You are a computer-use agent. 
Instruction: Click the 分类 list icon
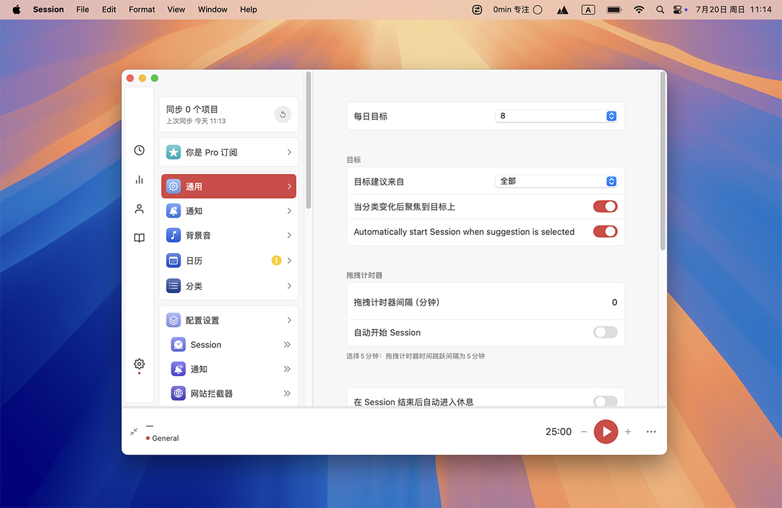pos(173,286)
